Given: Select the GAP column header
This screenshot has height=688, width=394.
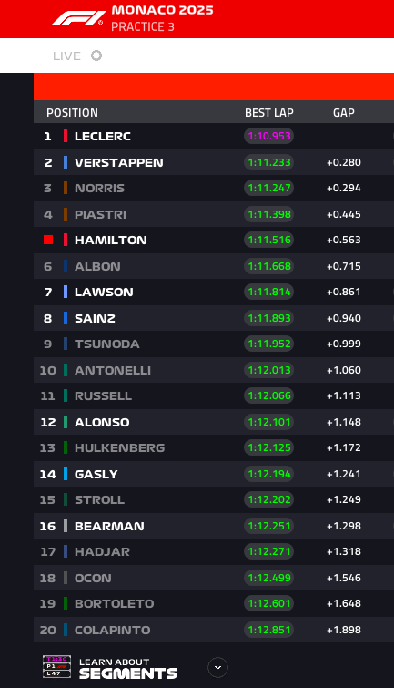Looking at the screenshot, I should click(x=344, y=113).
